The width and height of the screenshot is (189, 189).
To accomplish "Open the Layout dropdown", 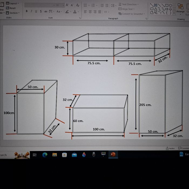I will pos(12,3).
